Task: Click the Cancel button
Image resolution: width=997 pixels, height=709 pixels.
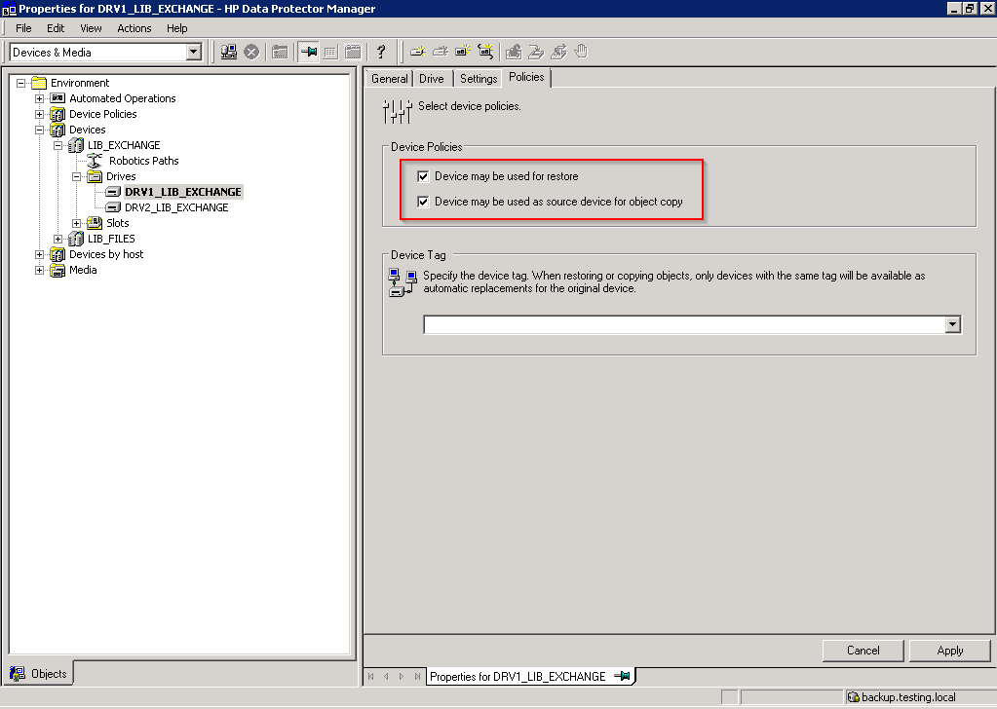Action: pyautogui.click(x=863, y=651)
